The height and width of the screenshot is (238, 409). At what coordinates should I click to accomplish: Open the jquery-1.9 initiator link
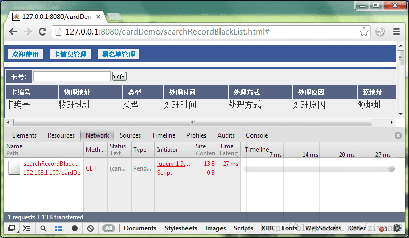point(173,164)
